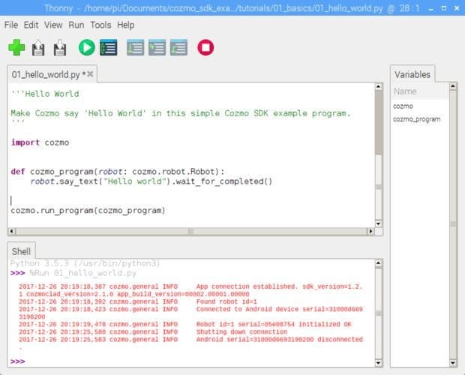Click the Step Into debug icon

point(157,47)
